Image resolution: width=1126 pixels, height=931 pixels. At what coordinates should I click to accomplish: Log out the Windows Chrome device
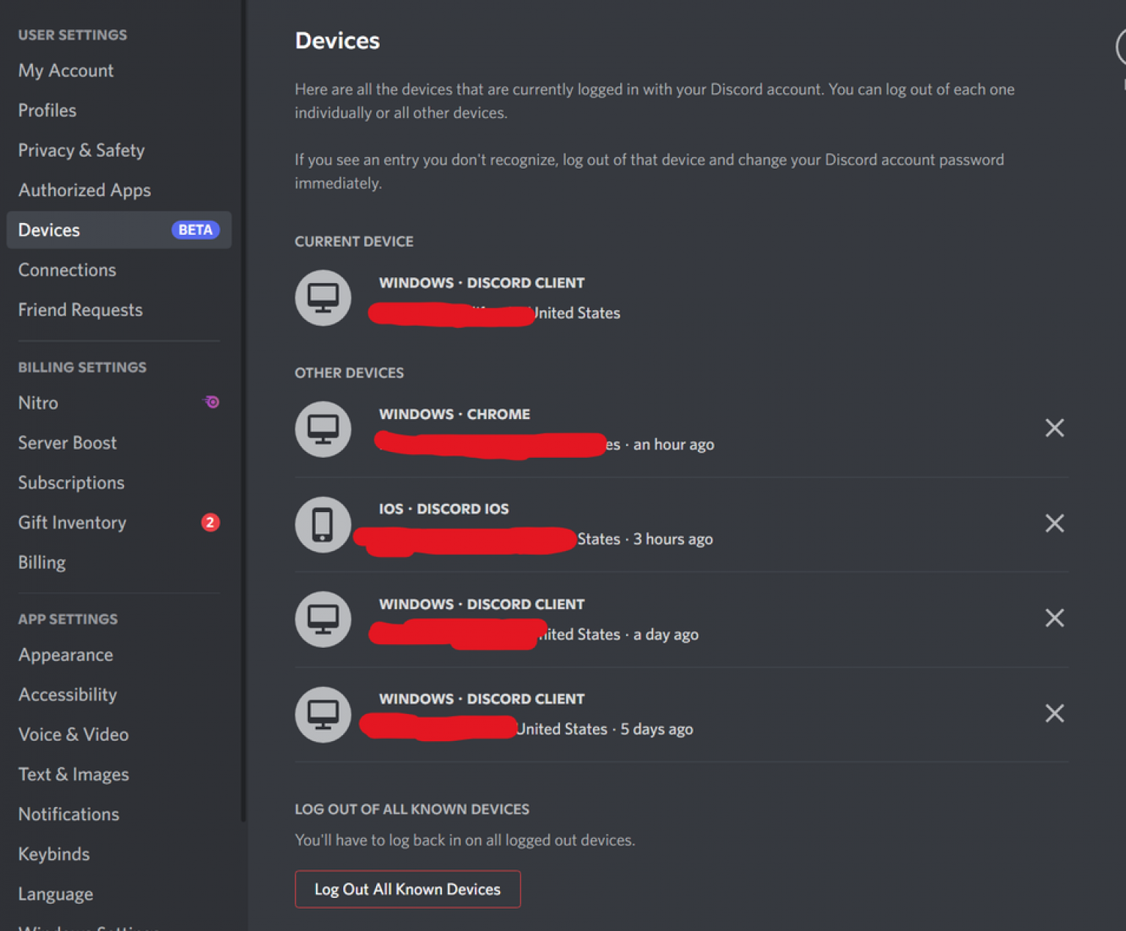(x=1054, y=428)
